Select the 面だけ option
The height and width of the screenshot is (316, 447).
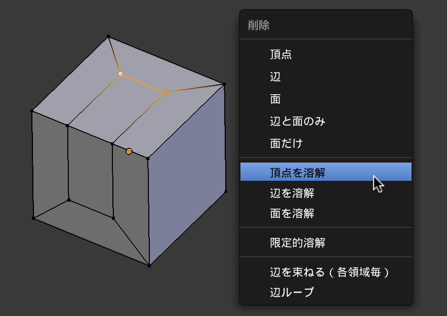click(287, 144)
